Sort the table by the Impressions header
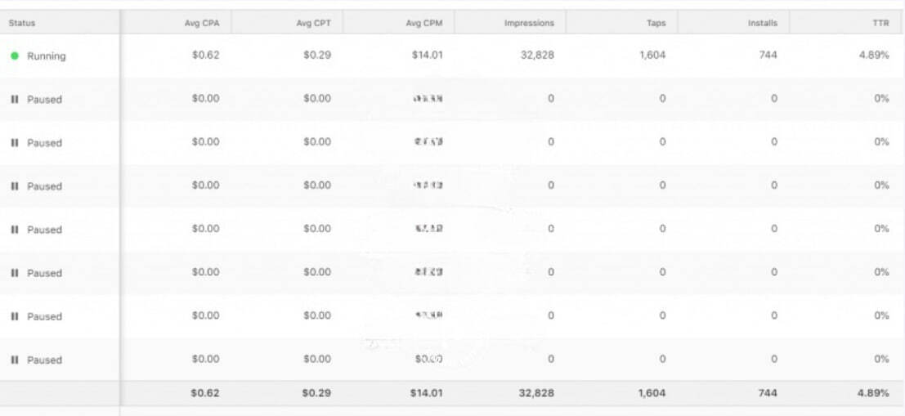Viewport: 905px width, 416px height. click(x=529, y=23)
